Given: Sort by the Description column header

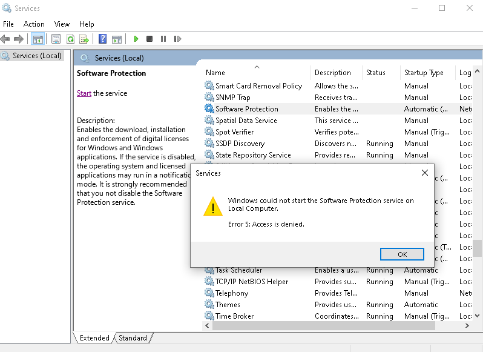Looking at the screenshot, I should tap(337, 73).
